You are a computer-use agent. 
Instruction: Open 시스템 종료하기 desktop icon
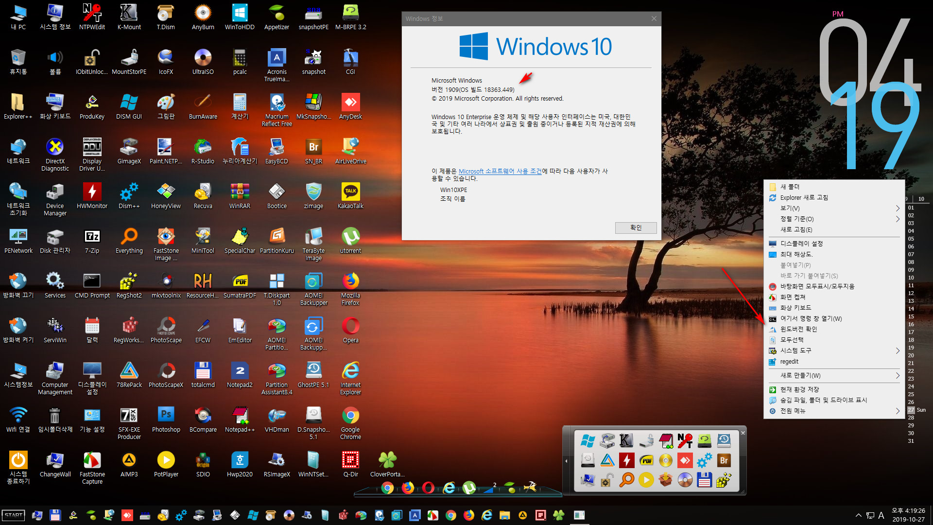pos(18,468)
